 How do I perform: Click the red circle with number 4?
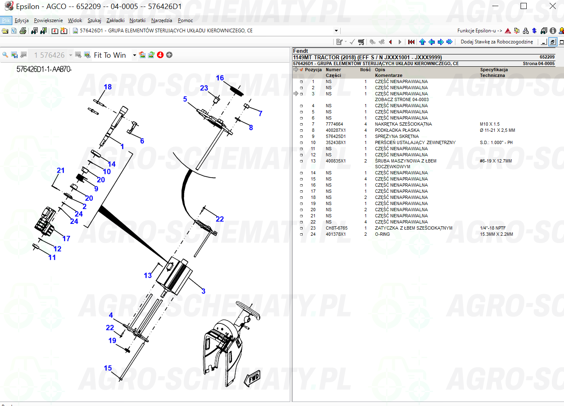tap(160, 55)
